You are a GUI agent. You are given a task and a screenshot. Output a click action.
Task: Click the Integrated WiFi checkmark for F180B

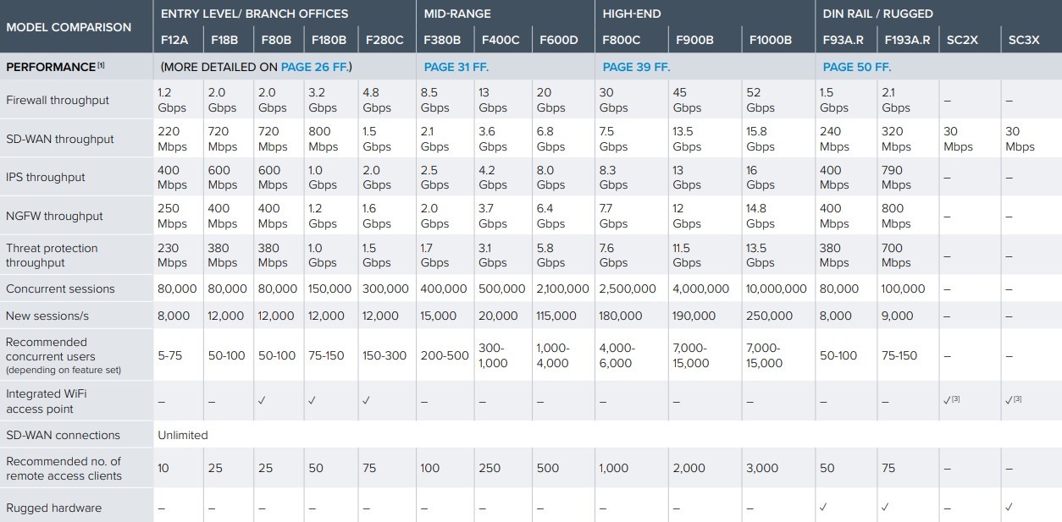pyautogui.click(x=312, y=401)
